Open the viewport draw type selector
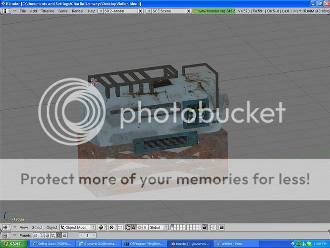The height and width of the screenshot is (248, 330). click(102, 227)
